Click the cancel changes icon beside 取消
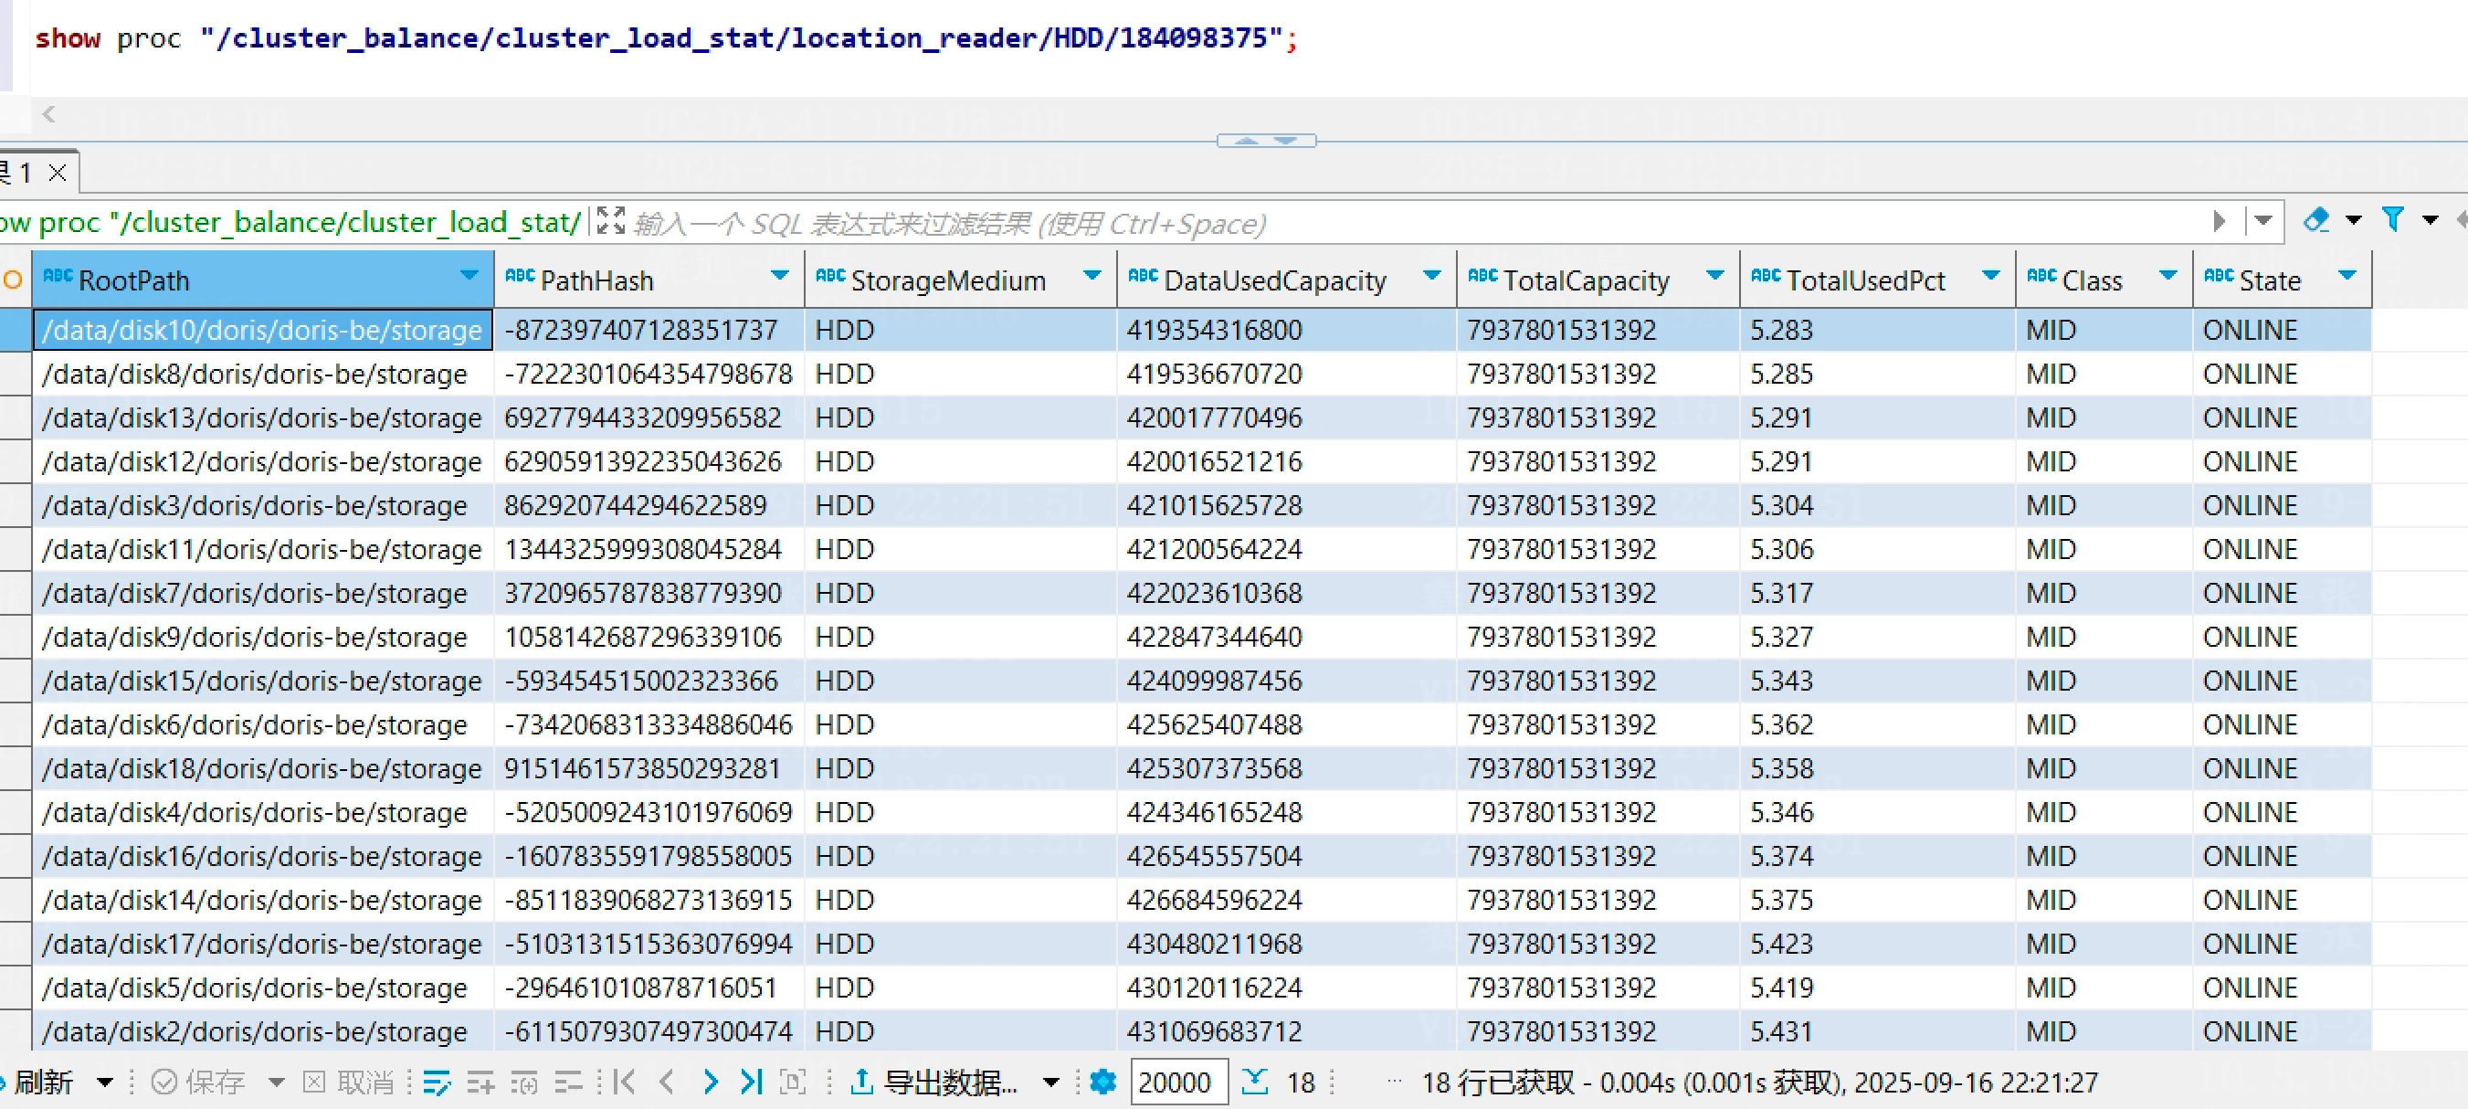The image size is (2468, 1109). point(313,1083)
